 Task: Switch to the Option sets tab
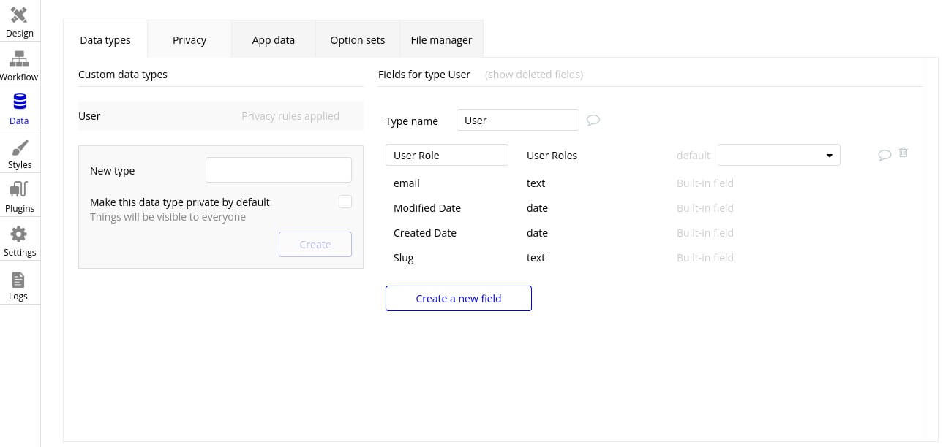pos(357,40)
